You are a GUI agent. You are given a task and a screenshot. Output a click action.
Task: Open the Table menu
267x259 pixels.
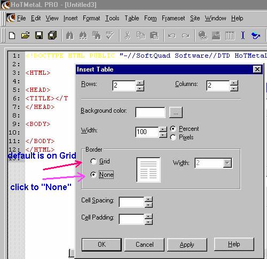(132, 18)
